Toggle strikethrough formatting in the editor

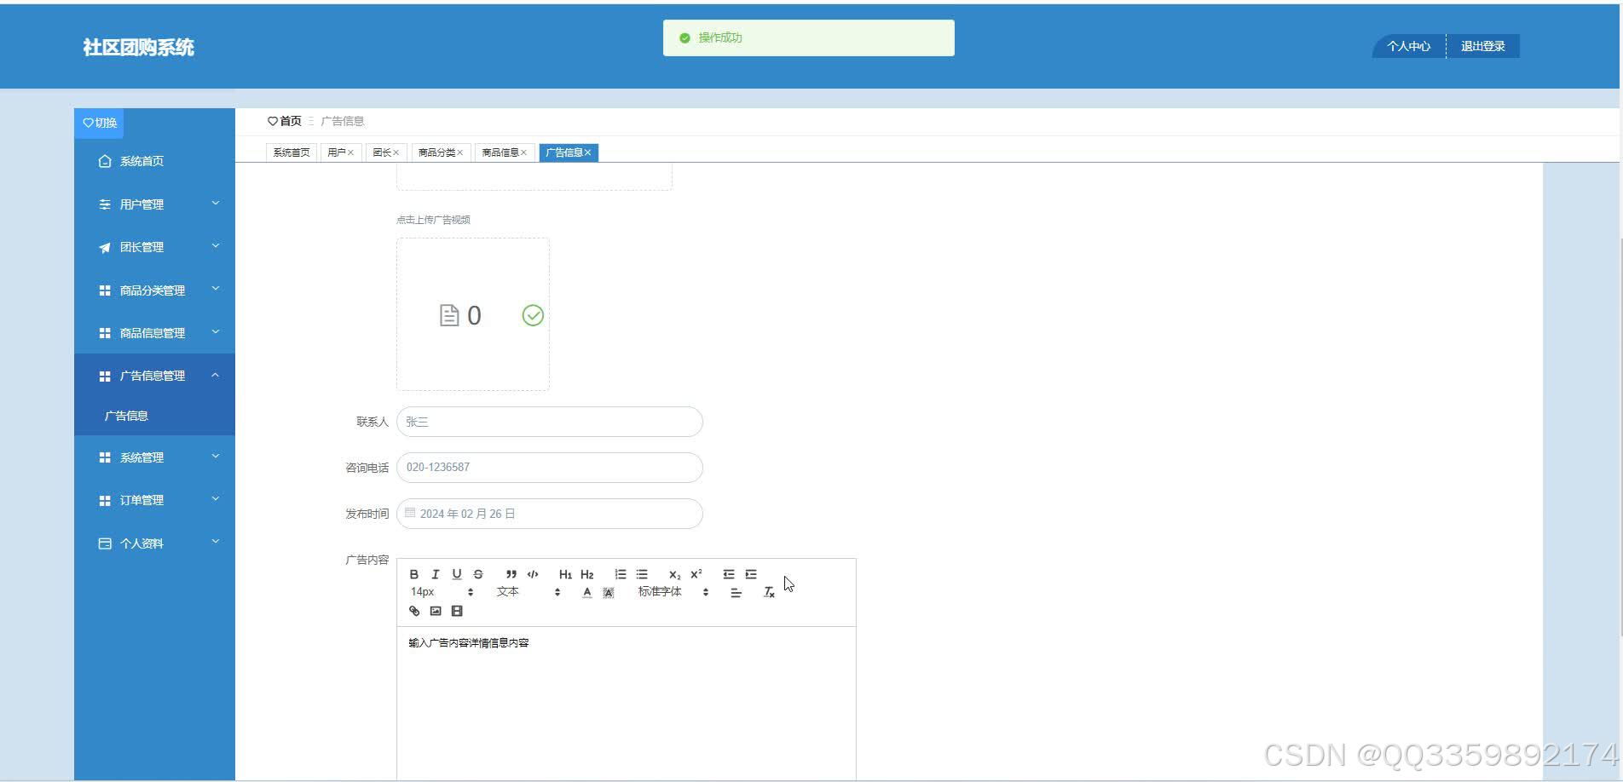pyautogui.click(x=478, y=574)
